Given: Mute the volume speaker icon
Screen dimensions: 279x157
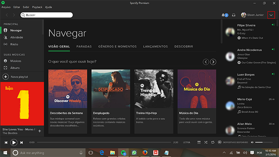Looking at the screenshot, I should (x=252, y=142).
